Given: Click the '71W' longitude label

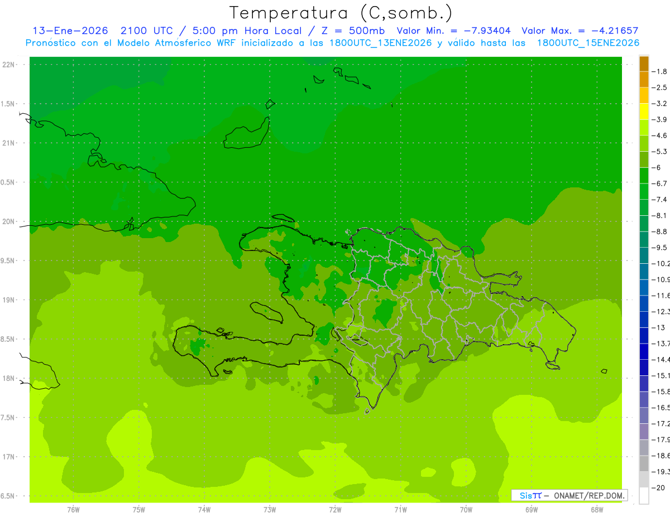Looking at the screenshot, I should pos(400,510).
